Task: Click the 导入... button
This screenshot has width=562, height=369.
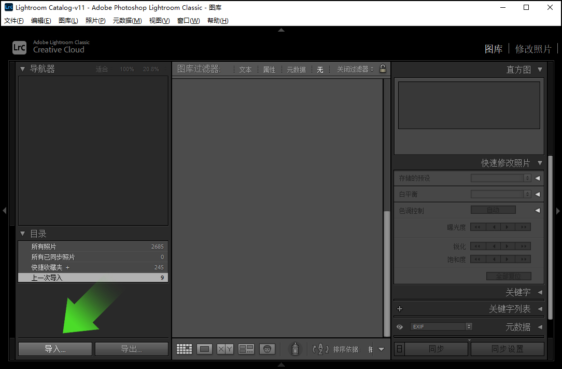Action: point(55,349)
